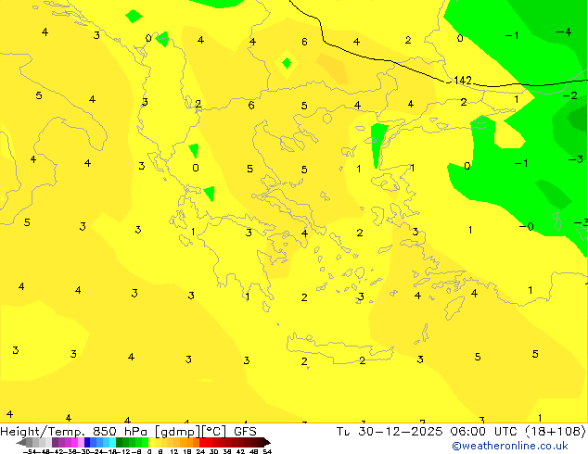Pick the dark green swatch in color scale
588x454 pixels.
coord(120,442)
